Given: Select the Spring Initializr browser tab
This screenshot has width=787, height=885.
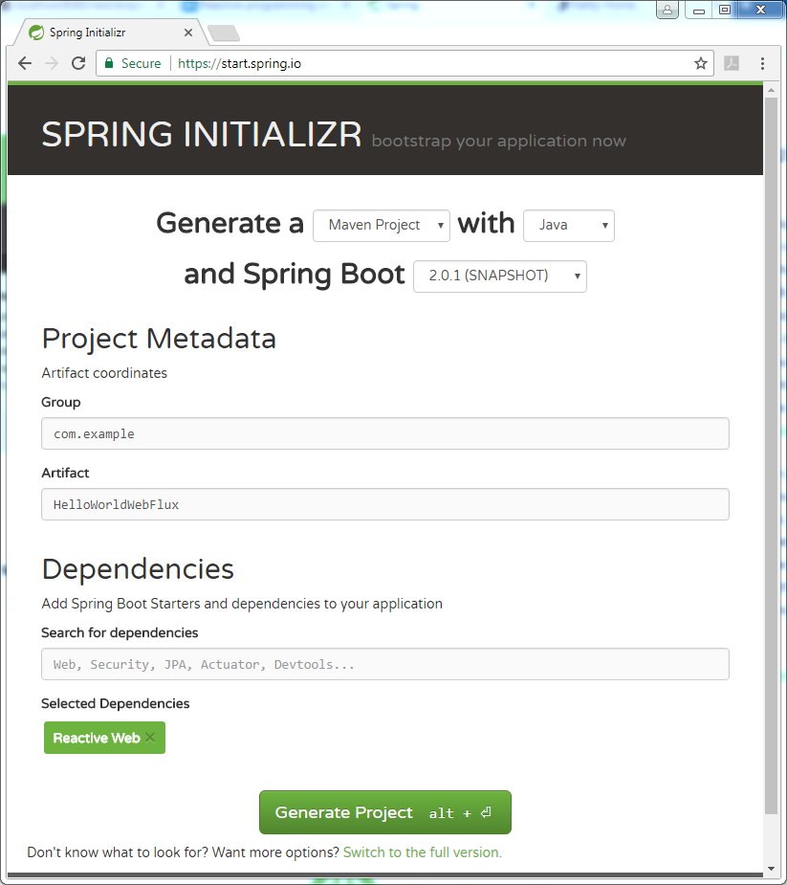Looking at the screenshot, I should [110, 33].
